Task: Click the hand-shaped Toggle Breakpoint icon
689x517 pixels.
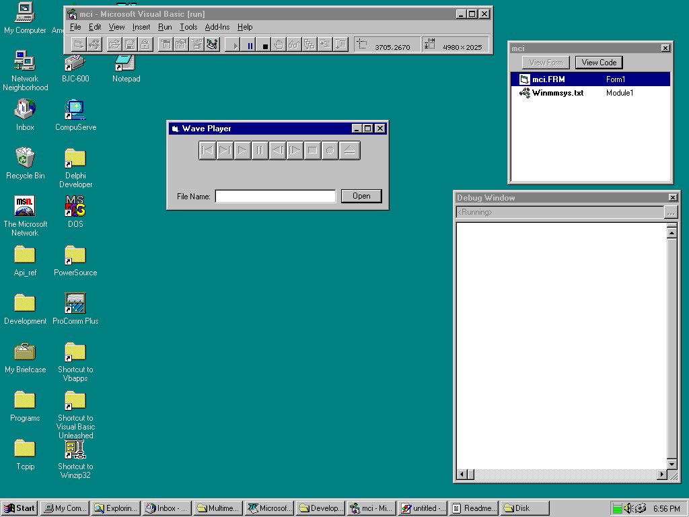Action: (x=279, y=45)
